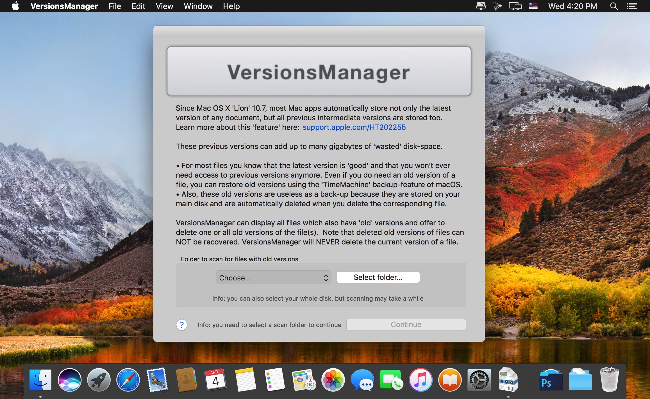650x399 pixels.
Task: Open Safari from the Dock
Action: coord(128,380)
